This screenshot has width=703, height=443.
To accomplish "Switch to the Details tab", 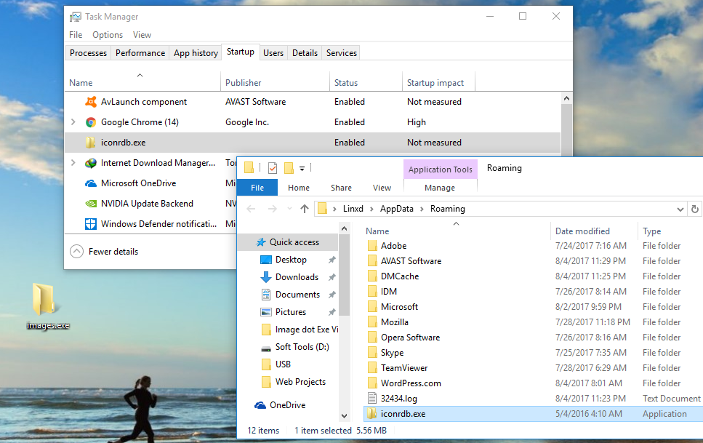I will click(x=305, y=53).
